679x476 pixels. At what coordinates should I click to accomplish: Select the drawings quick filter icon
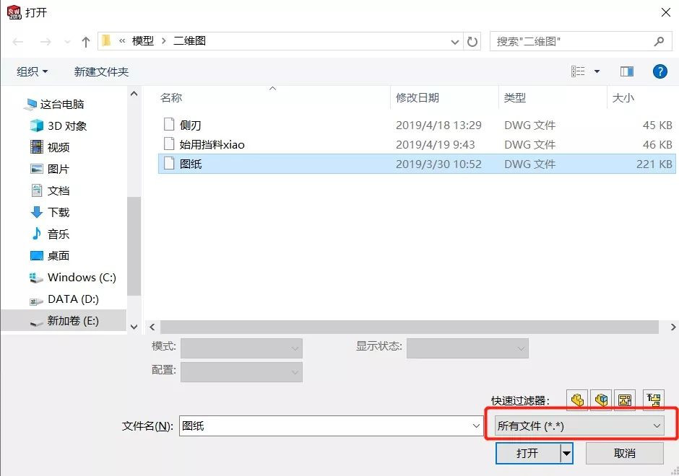point(626,400)
